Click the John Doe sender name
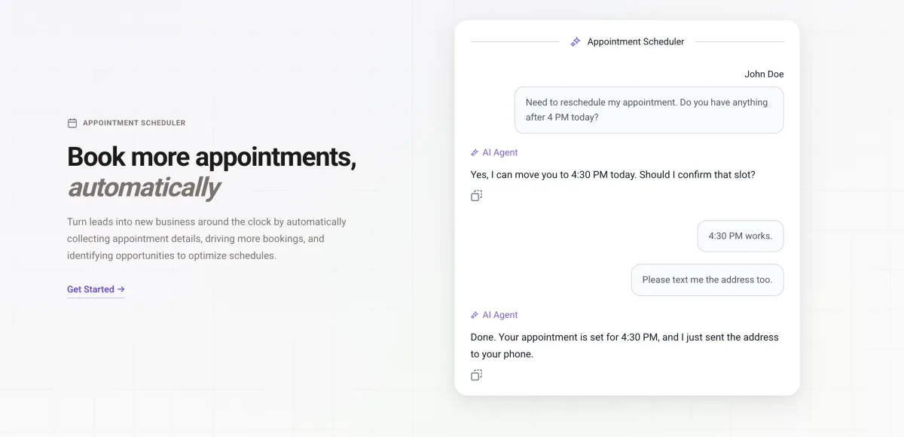The image size is (904, 437). [764, 74]
